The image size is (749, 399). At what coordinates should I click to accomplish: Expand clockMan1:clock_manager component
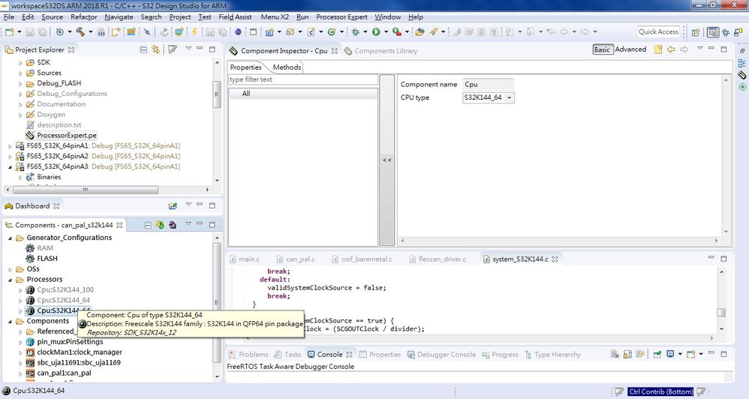click(20, 352)
